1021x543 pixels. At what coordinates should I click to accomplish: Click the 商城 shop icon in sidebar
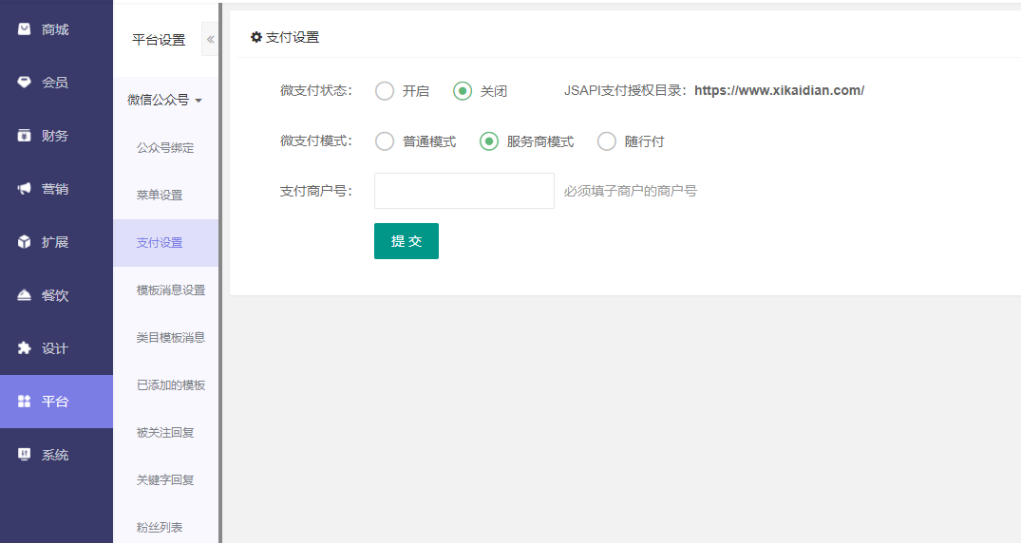[x=24, y=28]
